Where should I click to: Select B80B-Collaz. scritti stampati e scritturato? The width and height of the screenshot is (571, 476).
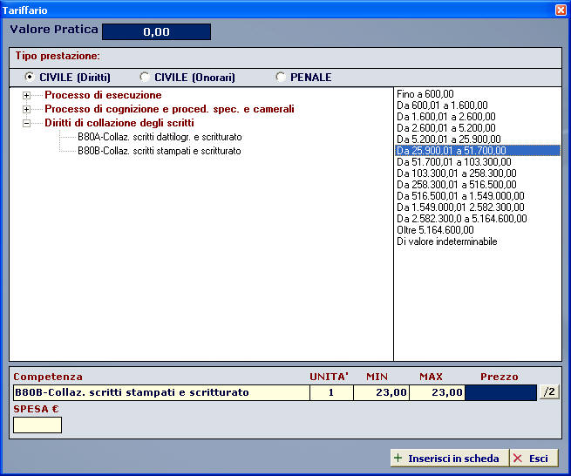pyautogui.click(x=160, y=151)
